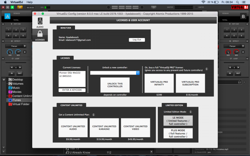Toggle loop IN on deck A

click(12, 73)
